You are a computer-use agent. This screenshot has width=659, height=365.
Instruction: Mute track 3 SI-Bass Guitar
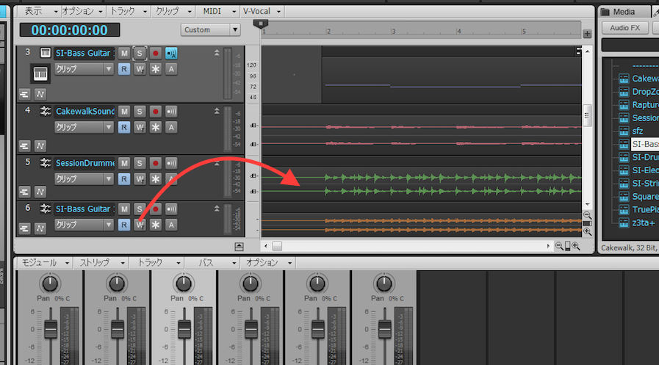tap(124, 54)
